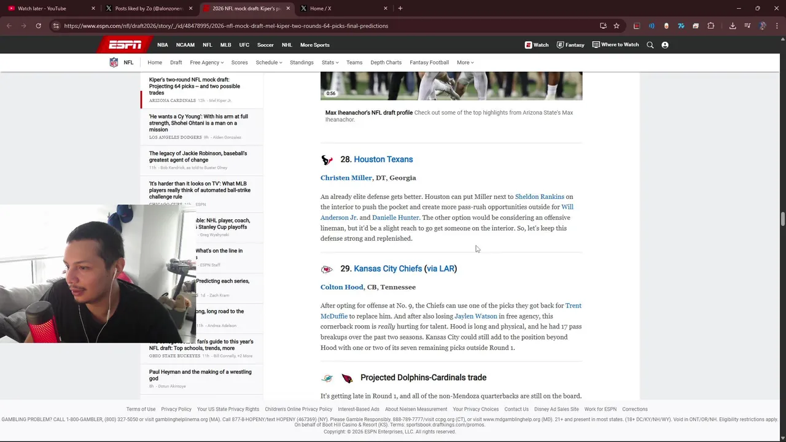Screen dimensions: 786x442
Task: Go to the NFL Draft section
Action: (176, 63)
